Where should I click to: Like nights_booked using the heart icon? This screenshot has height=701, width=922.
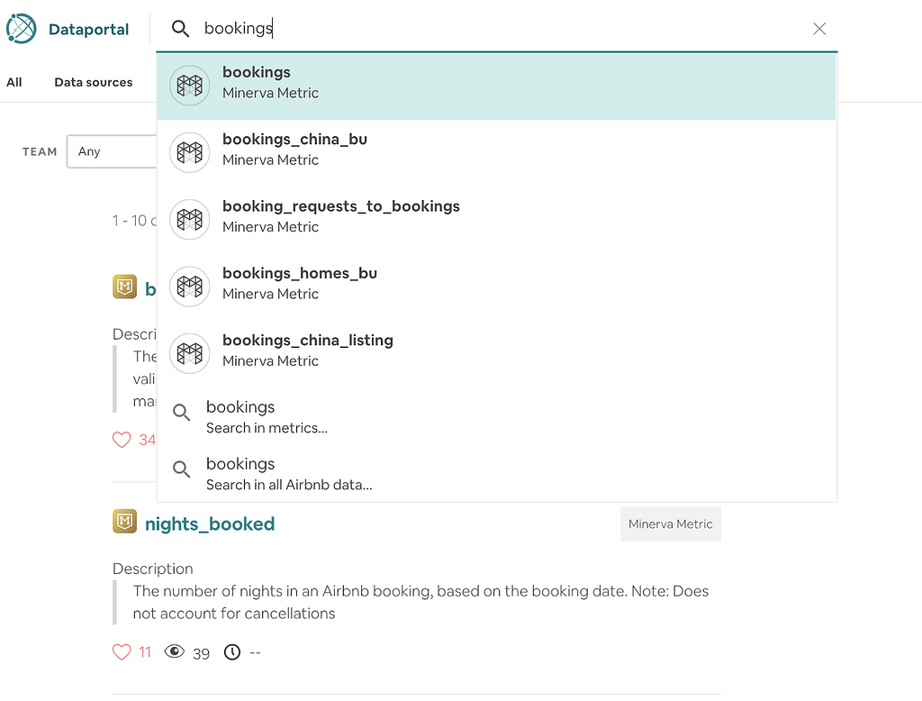click(122, 652)
